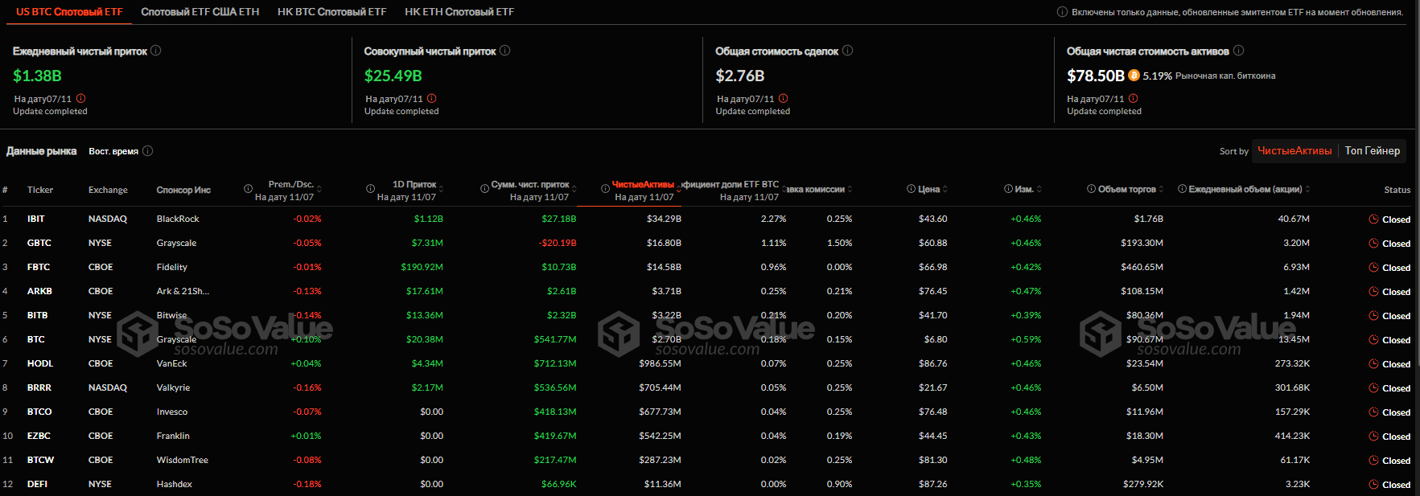
Task: Open info icon of Сумм. чист. приток column
Action: coord(485,189)
